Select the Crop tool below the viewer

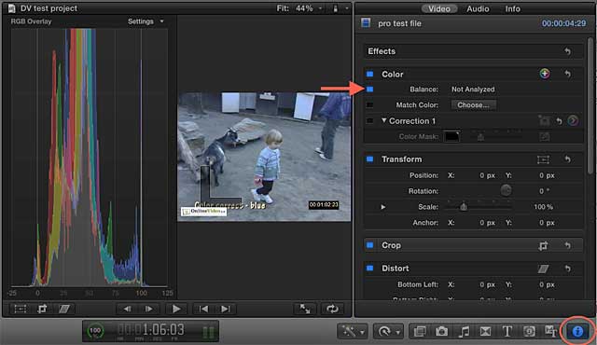[x=42, y=309]
